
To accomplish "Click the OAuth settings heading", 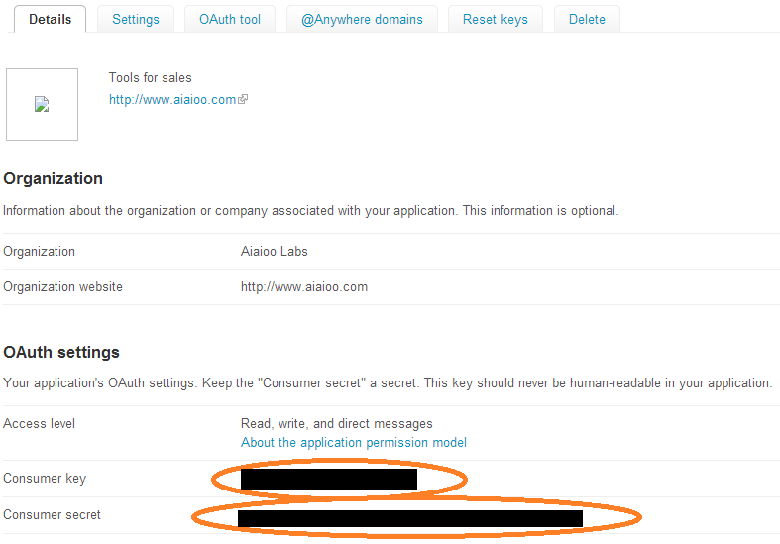I will (x=61, y=352).
